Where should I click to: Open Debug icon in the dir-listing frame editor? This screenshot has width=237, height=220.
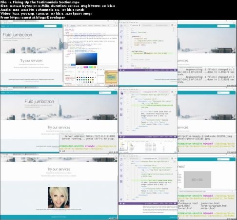tap(121, 176)
